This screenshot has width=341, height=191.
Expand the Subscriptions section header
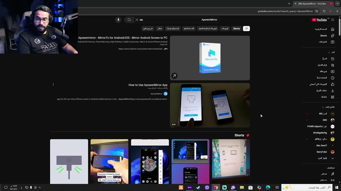[328, 107]
